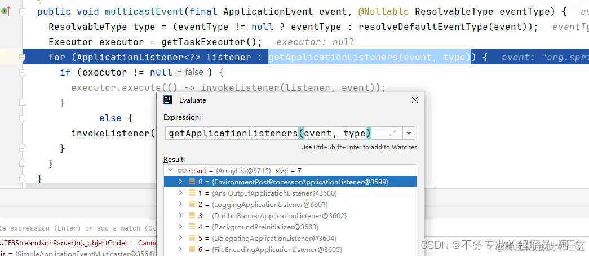Screen dimensions: 589x256
Task: Click the override method gutter icon
Action: click(6, 12)
